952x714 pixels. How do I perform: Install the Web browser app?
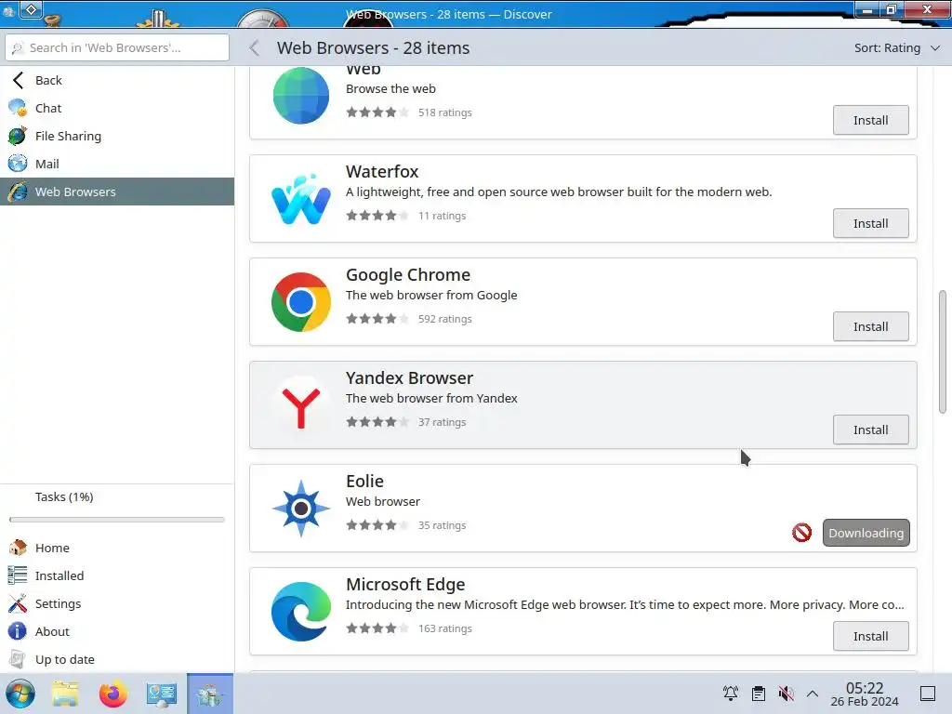[x=870, y=120]
